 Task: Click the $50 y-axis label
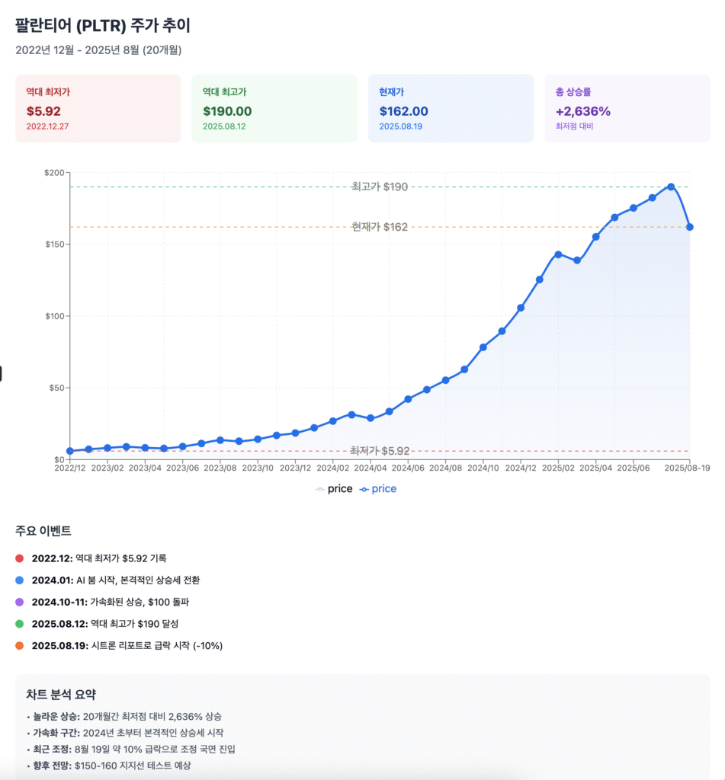pos(56,388)
